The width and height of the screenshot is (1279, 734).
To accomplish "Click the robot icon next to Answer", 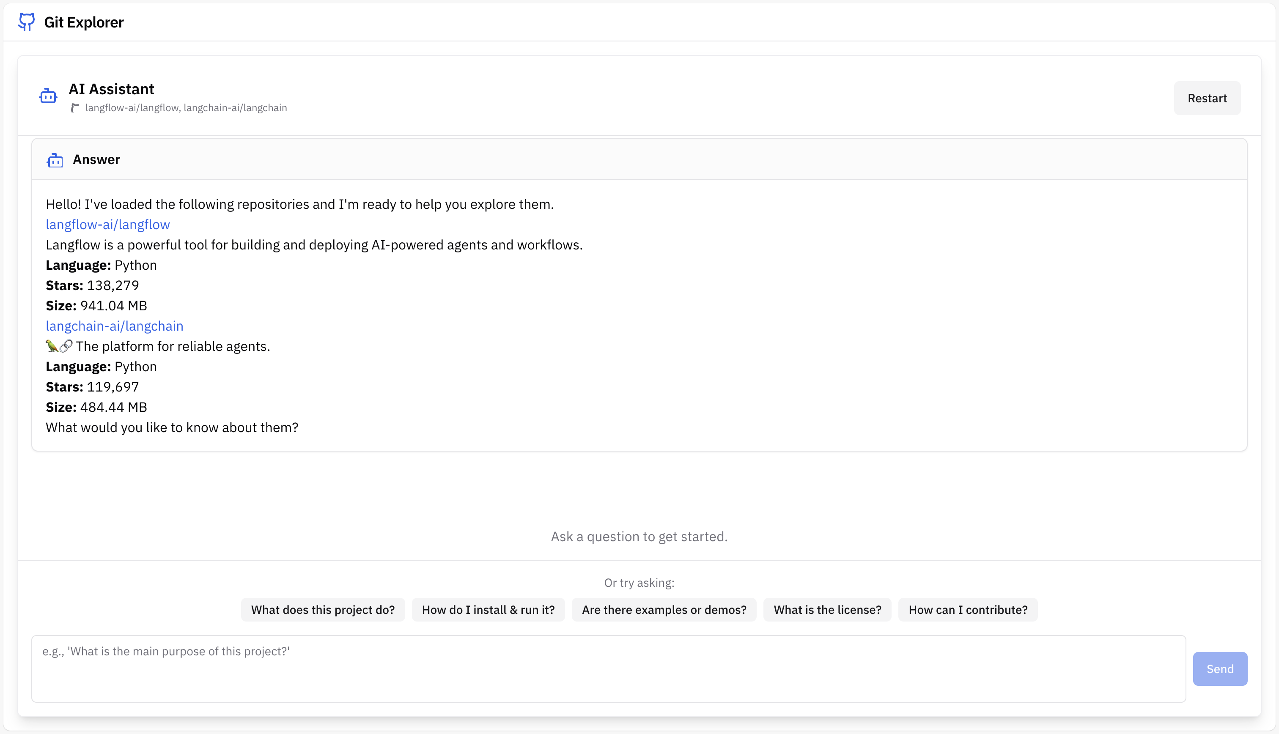I will [55, 160].
